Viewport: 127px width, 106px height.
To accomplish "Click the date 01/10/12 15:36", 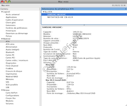I will 119,5.
